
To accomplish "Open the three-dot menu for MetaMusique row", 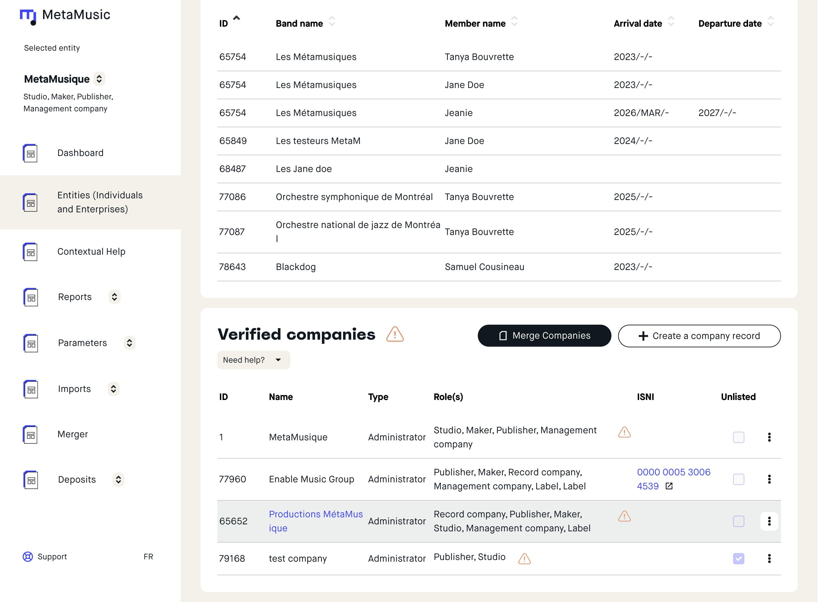I will [x=769, y=437].
